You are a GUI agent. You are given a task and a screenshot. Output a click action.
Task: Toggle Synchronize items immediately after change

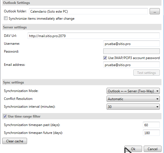pos(6,18)
